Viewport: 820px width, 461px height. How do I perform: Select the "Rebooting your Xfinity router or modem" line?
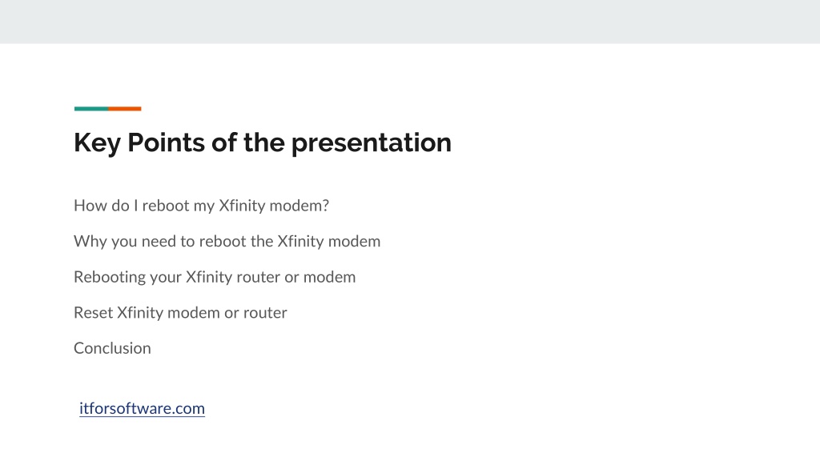[x=215, y=277]
